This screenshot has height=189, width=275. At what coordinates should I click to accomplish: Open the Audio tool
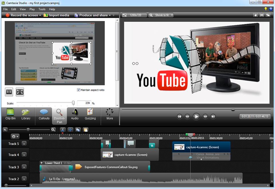point(75,114)
